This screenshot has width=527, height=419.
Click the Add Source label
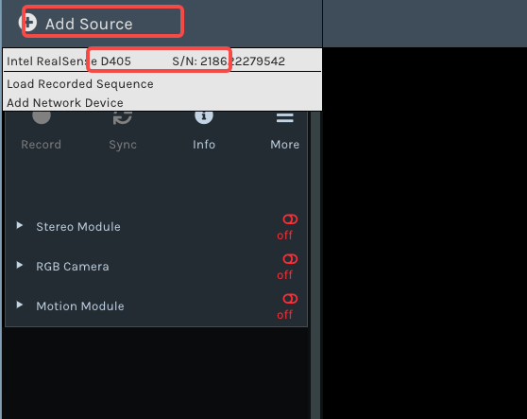click(89, 24)
